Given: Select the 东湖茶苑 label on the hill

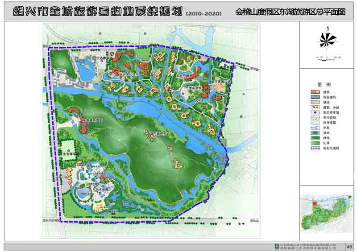Looking at the screenshot, I should (x=160, y=133).
